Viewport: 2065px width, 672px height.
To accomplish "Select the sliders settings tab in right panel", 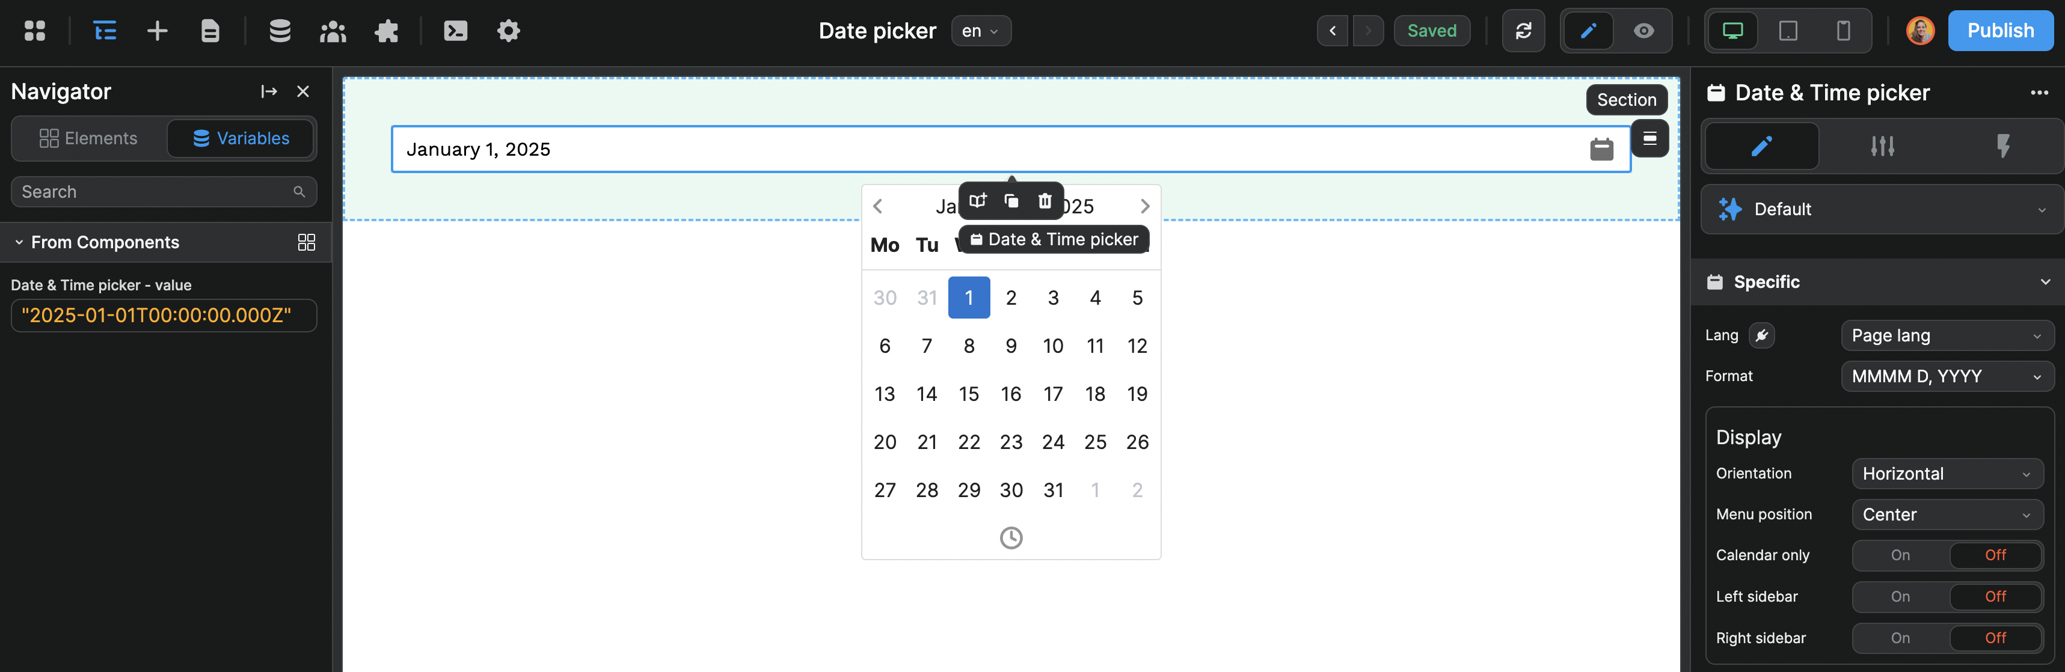I will pyautogui.click(x=1882, y=147).
